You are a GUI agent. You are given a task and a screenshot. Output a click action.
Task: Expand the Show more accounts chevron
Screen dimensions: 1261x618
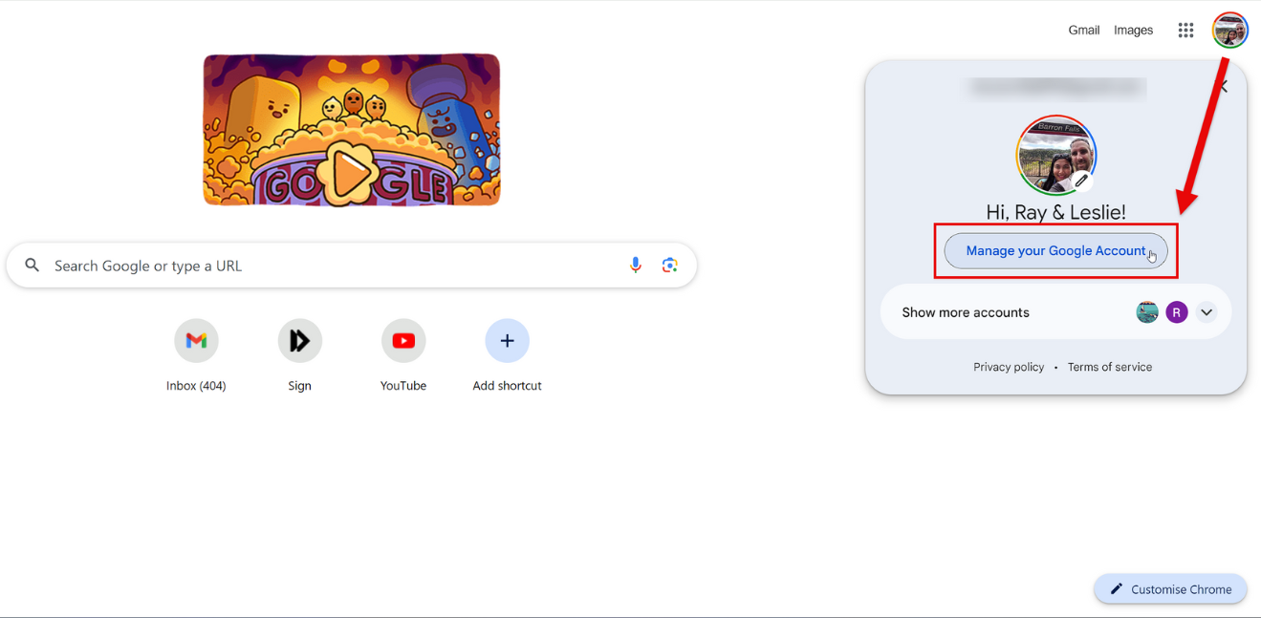click(x=1207, y=312)
